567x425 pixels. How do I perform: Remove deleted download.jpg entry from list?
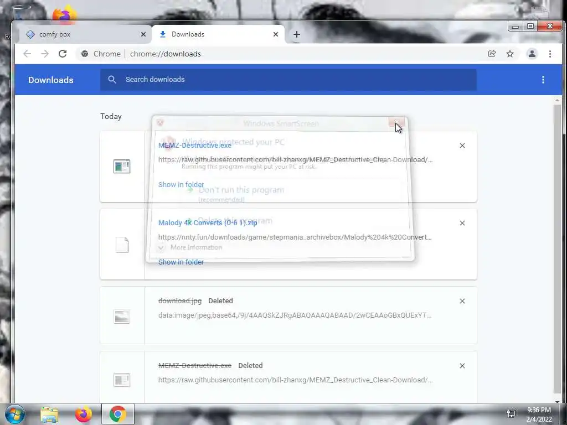pos(462,301)
